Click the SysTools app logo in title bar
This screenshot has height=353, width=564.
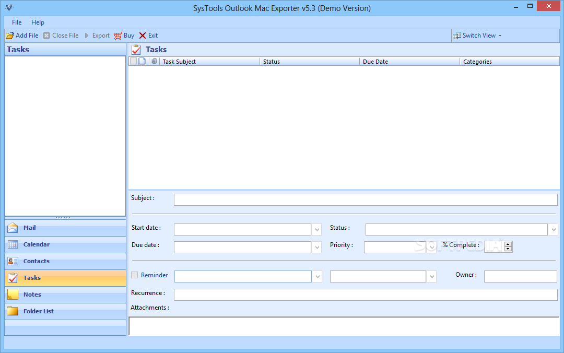pyautogui.click(x=9, y=7)
